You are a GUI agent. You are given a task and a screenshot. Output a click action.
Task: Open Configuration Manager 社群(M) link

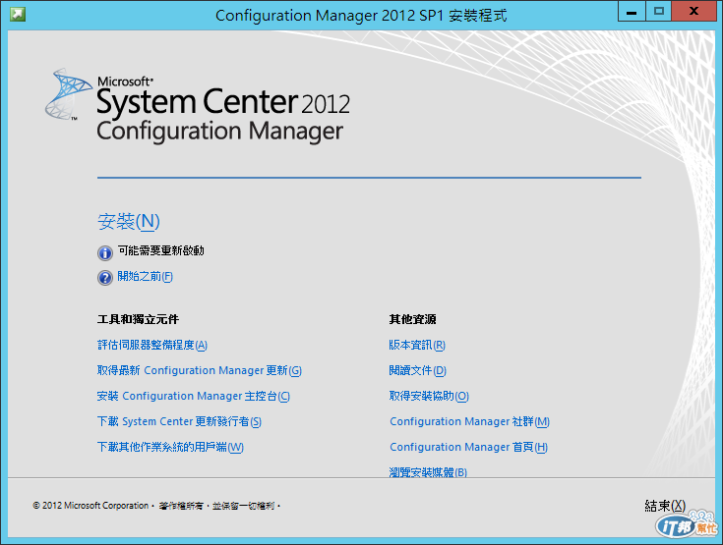click(470, 421)
